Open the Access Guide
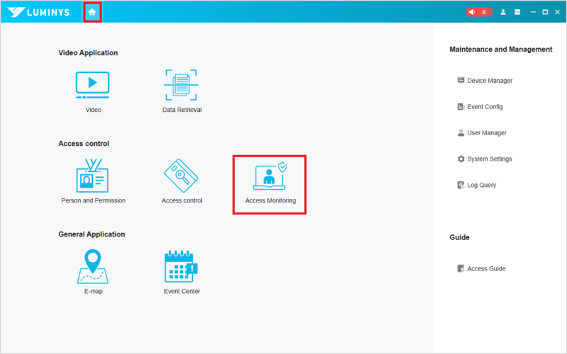The width and height of the screenshot is (567, 354). pyautogui.click(x=481, y=269)
